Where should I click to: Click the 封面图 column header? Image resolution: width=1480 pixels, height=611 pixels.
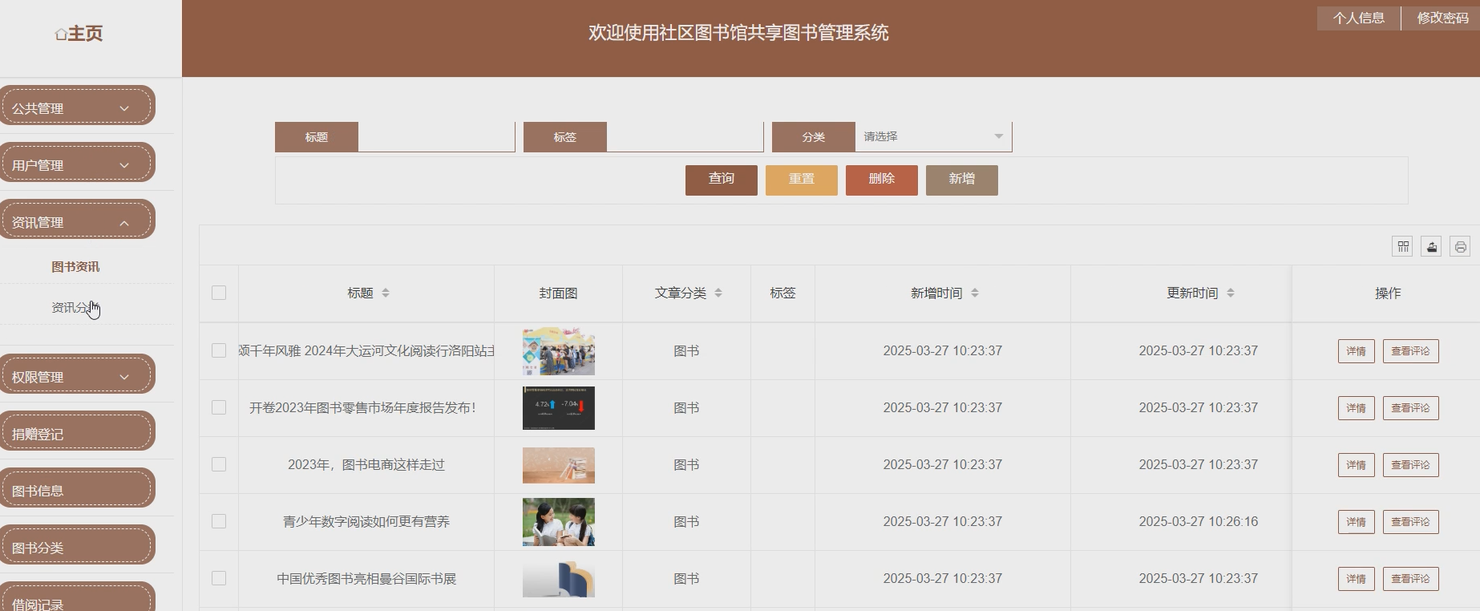(x=558, y=293)
